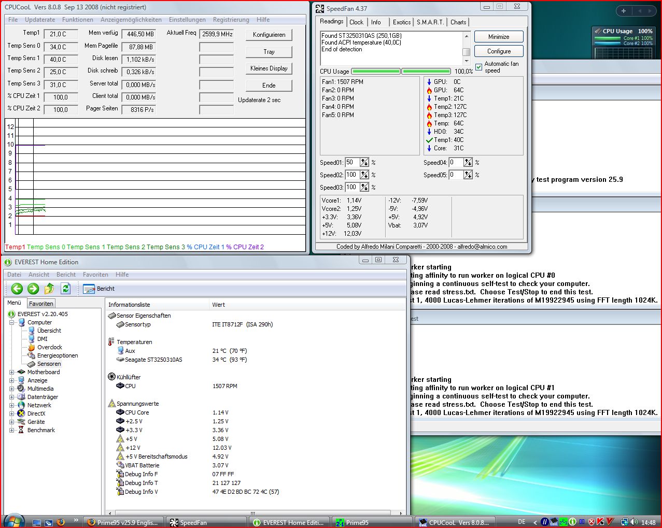Expand the Benchmark tree node
The width and height of the screenshot is (662, 528).
pos(12,430)
